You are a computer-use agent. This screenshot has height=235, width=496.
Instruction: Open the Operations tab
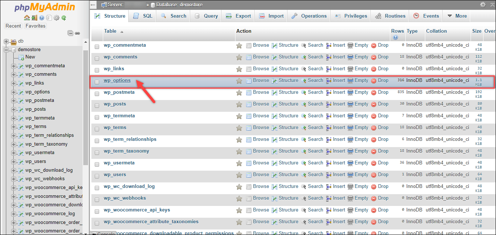point(309,16)
